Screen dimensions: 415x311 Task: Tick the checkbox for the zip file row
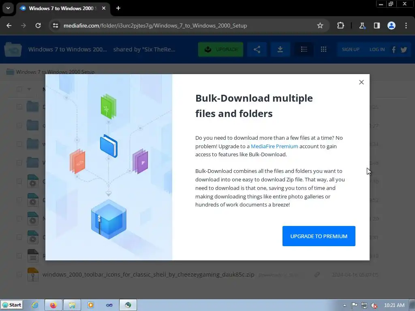pos(19,274)
